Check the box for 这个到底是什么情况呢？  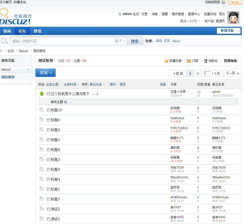(48, 94)
